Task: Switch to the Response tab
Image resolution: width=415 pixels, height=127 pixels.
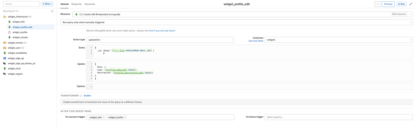Action: [x=77, y=4]
